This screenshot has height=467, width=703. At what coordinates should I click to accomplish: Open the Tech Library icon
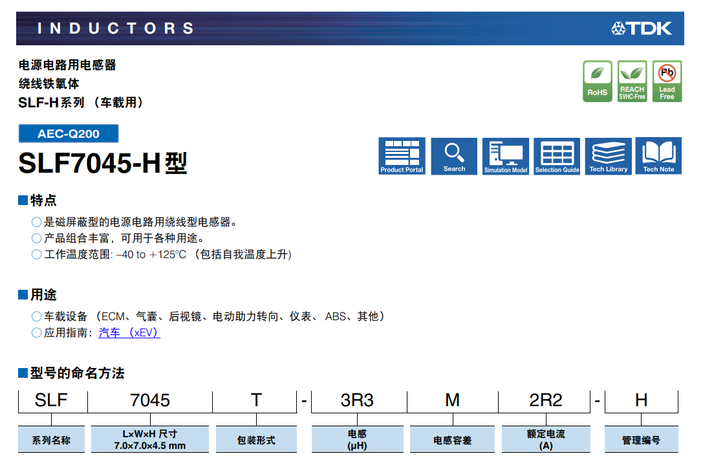pos(609,156)
